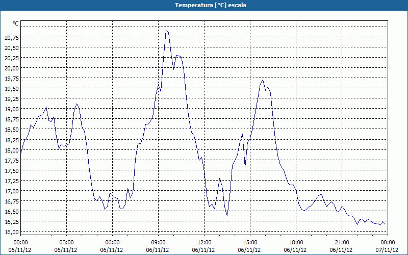
Task: Choose the 18,75 scale label
Action: pyautogui.click(x=12, y=119)
